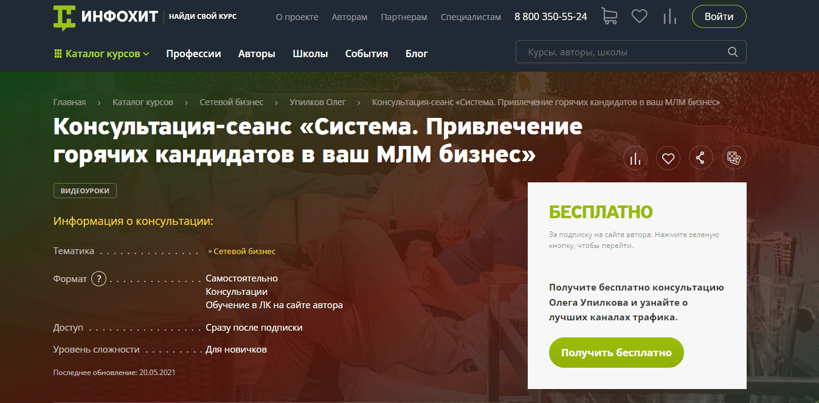The height and width of the screenshot is (403, 819).
Task: Click the search magnifier icon
Action: (733, 52)
